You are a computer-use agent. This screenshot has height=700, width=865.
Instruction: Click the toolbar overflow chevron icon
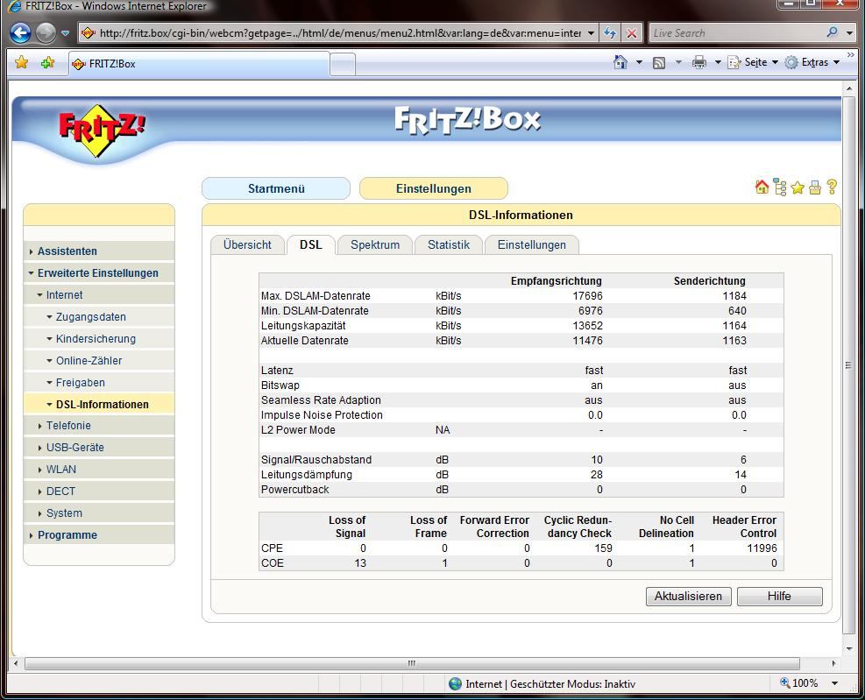850,55
